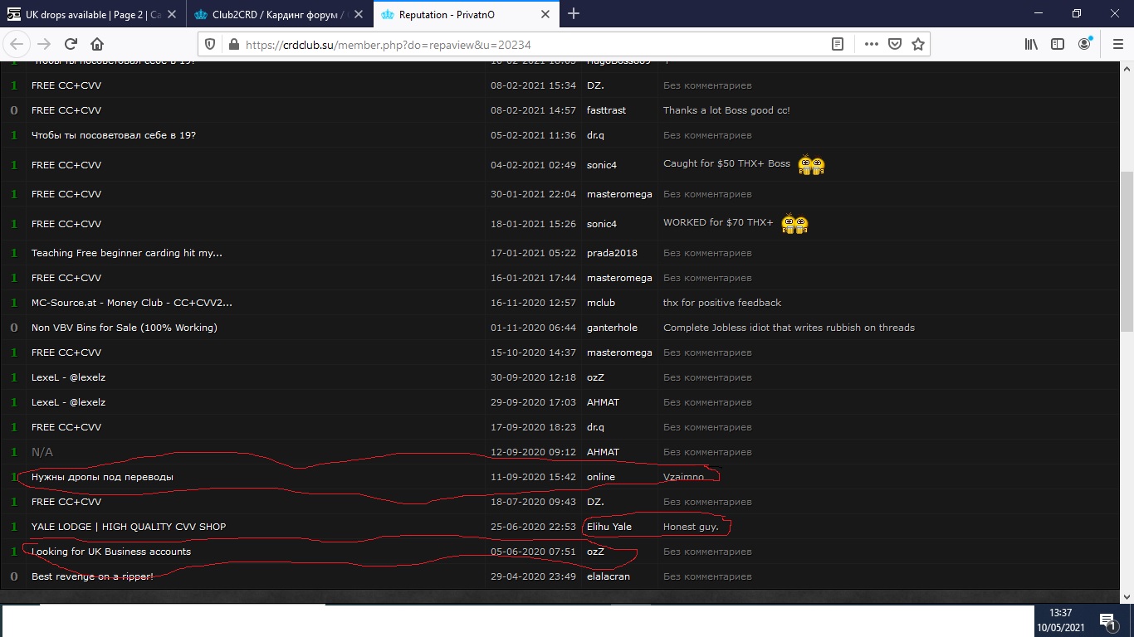Toggle the Firefox sidebar panel
1134x637 pixels.
[x=1058, y=44]
